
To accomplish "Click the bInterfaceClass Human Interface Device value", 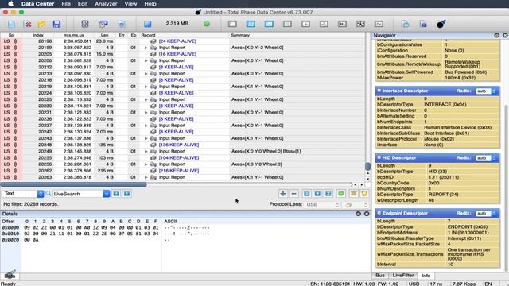I will (458, 127).
